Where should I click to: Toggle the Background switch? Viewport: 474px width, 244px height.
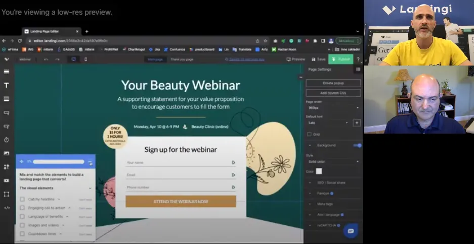coord(357,146)
